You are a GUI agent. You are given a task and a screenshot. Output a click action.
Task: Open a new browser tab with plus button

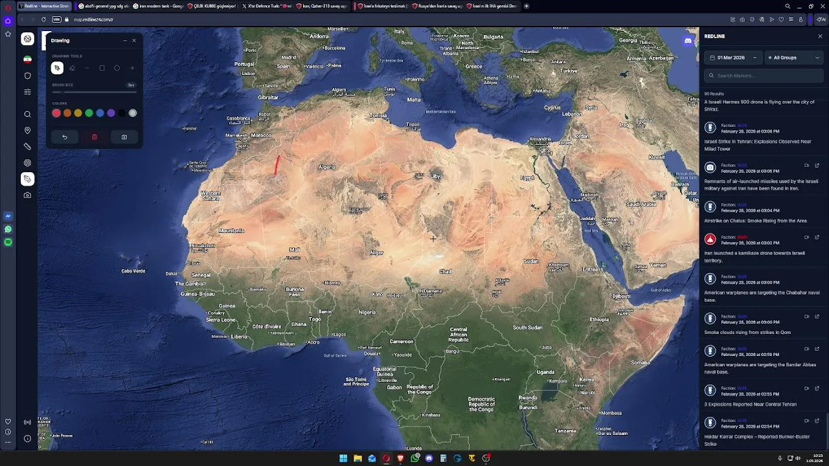pyautogui.click(x=527, y=6)
